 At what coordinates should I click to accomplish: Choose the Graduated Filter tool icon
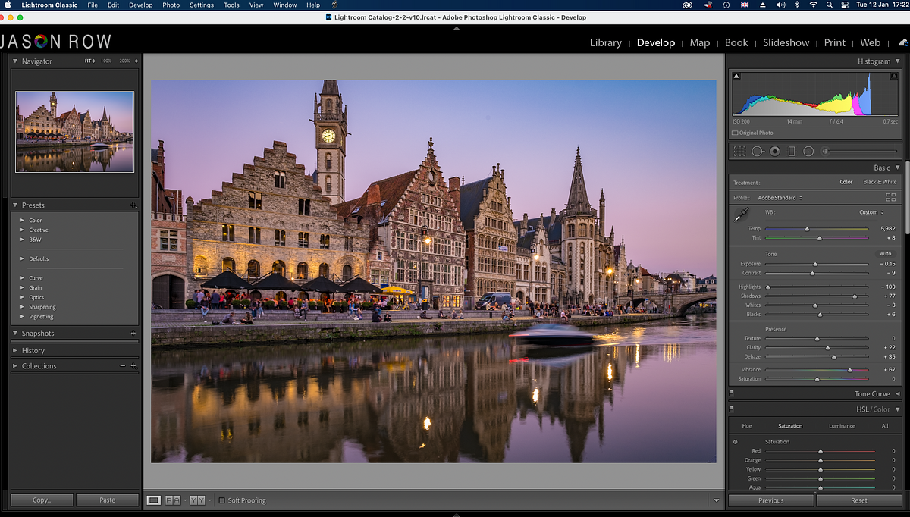coord(792,152)
